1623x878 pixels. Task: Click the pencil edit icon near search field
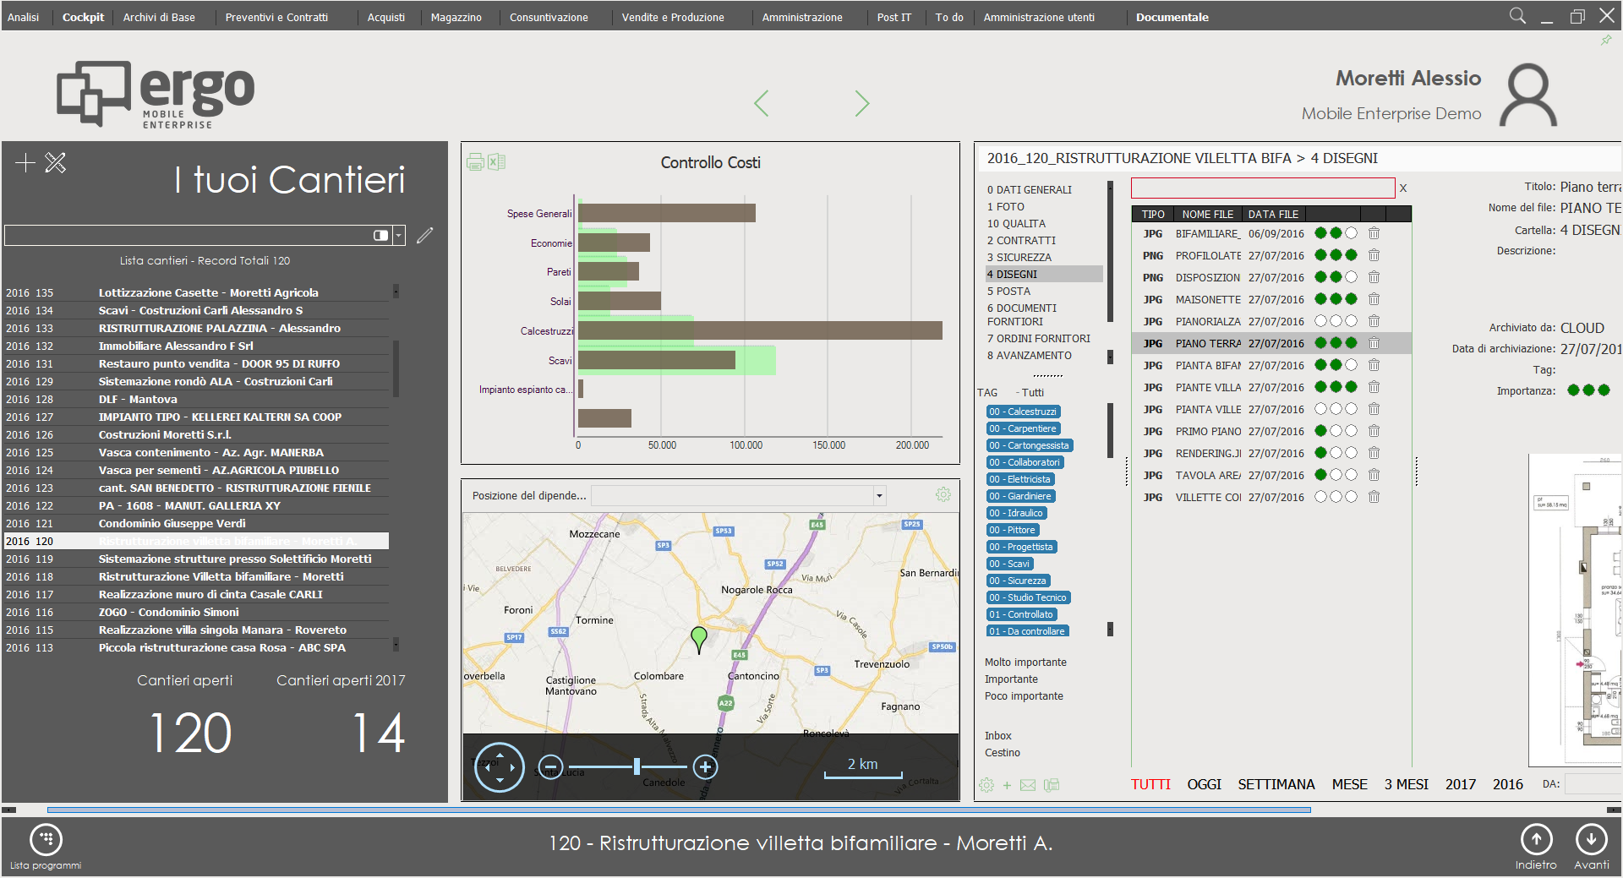[425, 235]
